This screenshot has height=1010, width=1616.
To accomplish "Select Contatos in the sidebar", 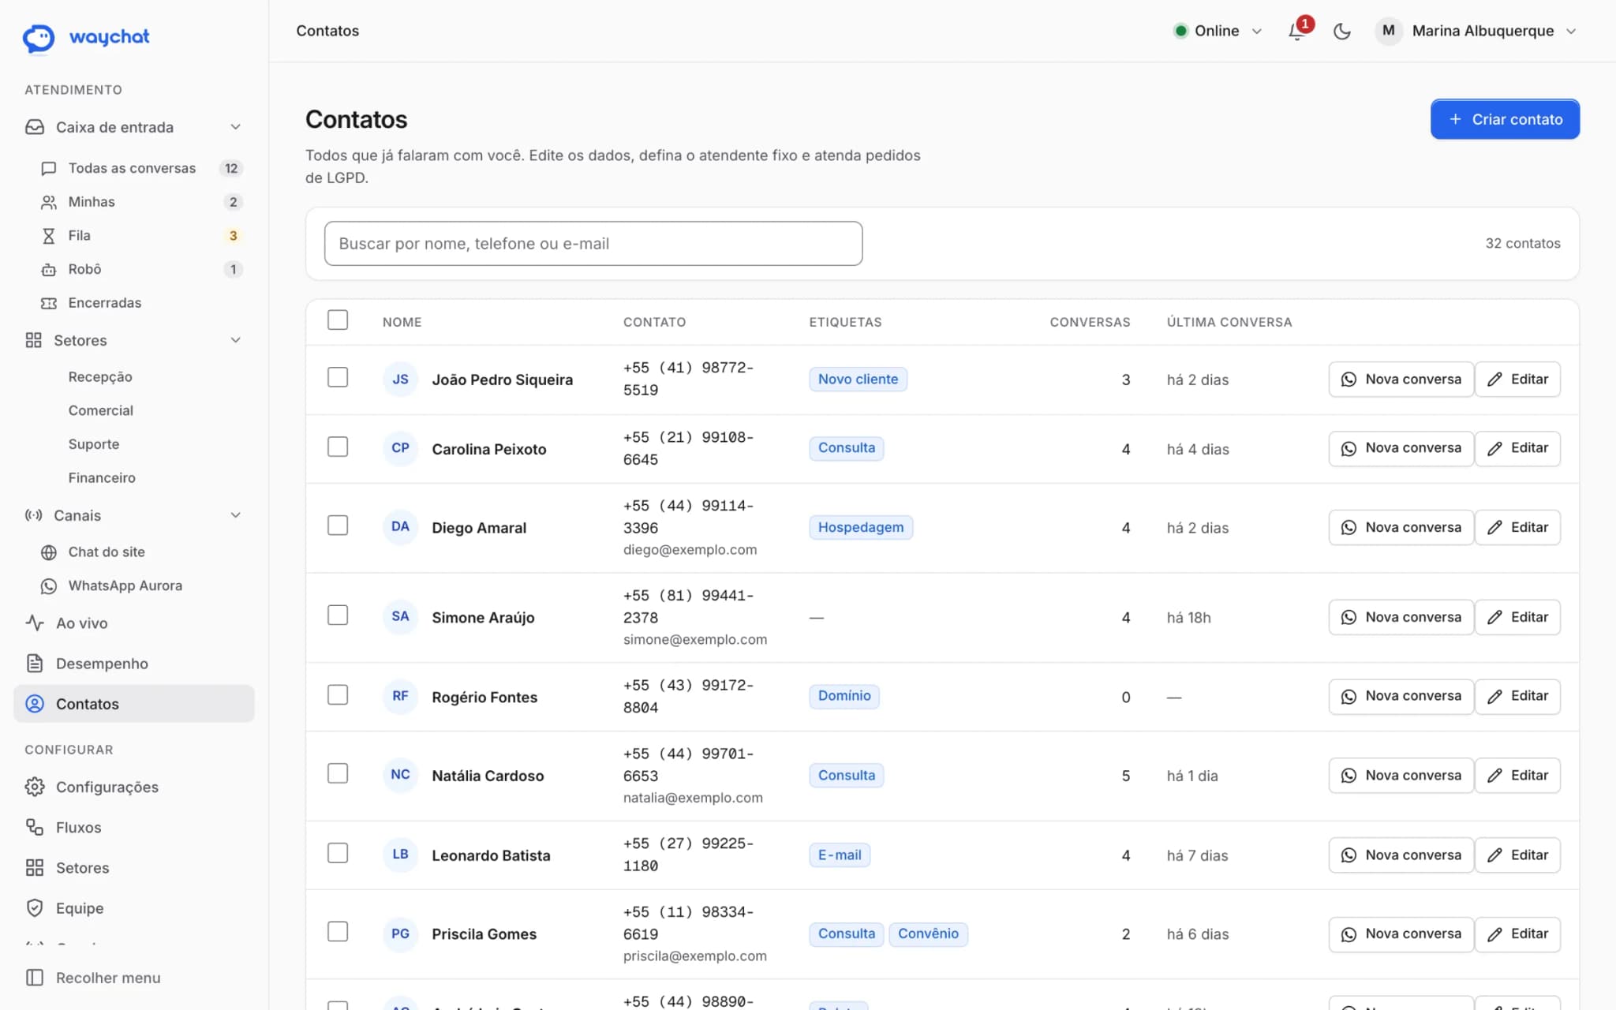I will 134,704.
